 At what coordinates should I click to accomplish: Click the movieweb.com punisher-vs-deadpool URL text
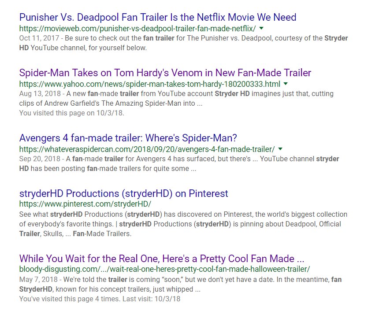(138, 29)
